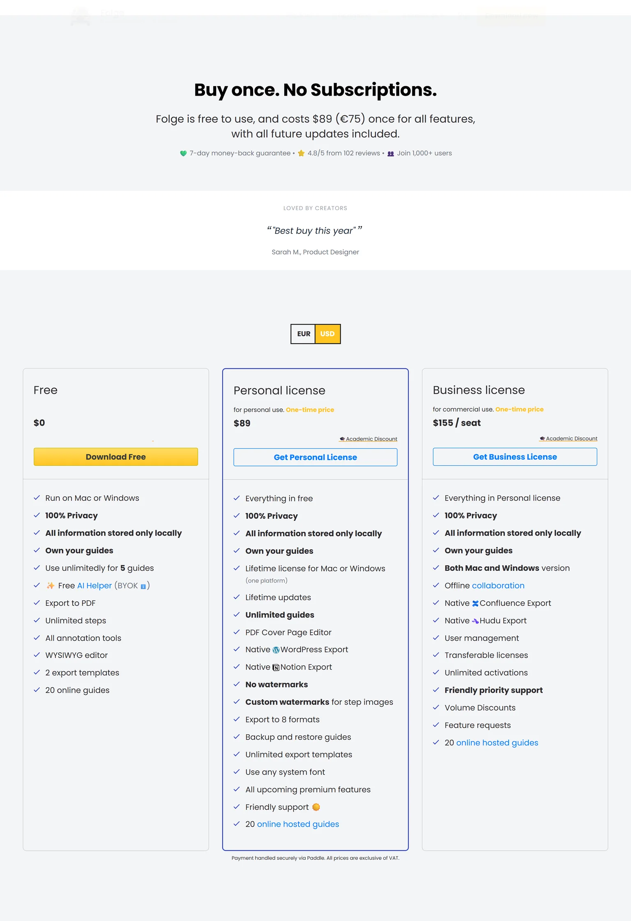This screenshot has width=631, height=921.
Task: Click the 'Buy once. No Subscriptions.' heading
Action: click(x=315, y=90)
